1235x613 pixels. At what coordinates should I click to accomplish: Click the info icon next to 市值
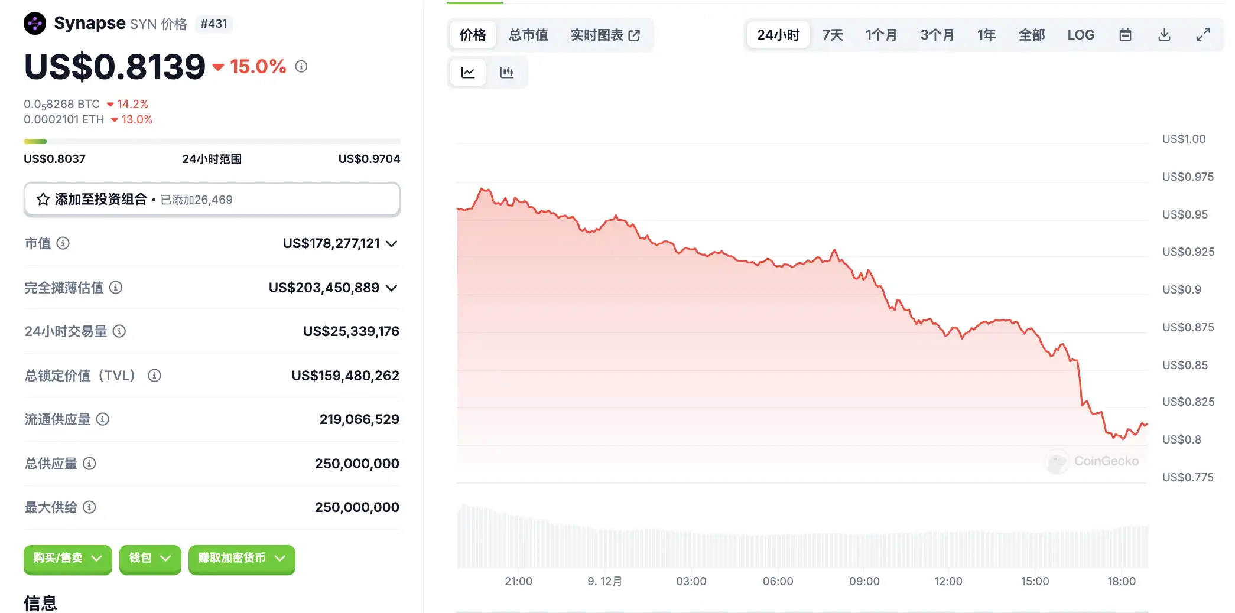tap(63, 243)
